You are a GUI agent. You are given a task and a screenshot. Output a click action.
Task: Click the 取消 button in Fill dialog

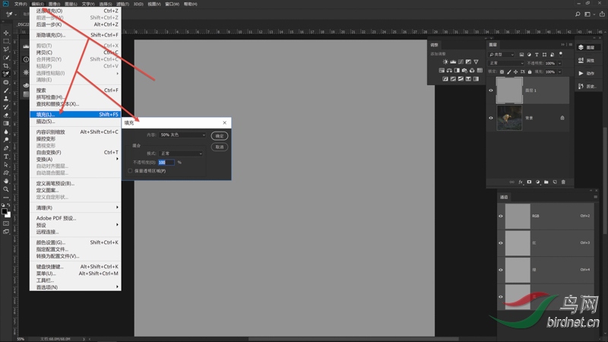[x=220, y=147]
